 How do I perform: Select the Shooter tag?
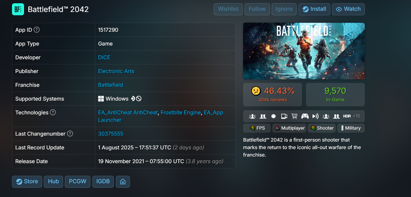(322, 128)
